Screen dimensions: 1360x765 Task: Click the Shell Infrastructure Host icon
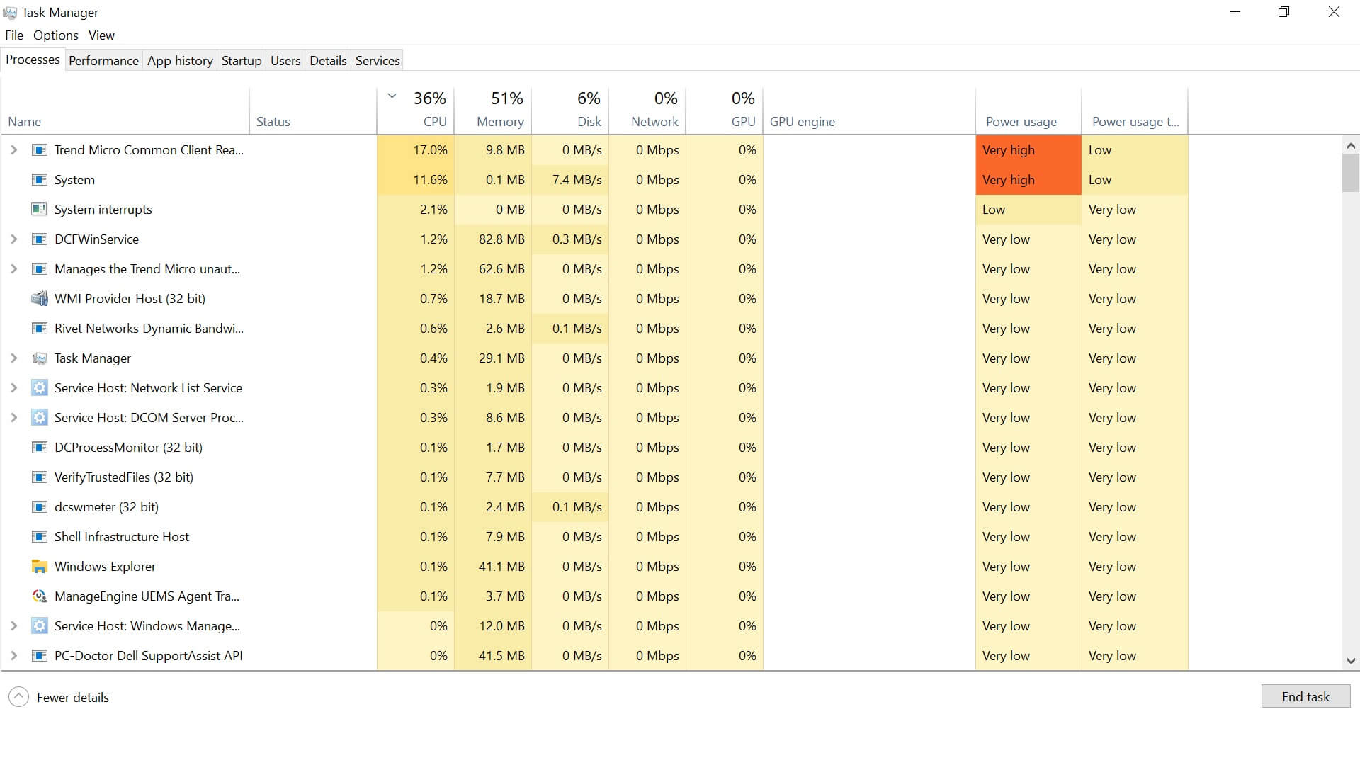pyautogui.click(x=40, y=537)
